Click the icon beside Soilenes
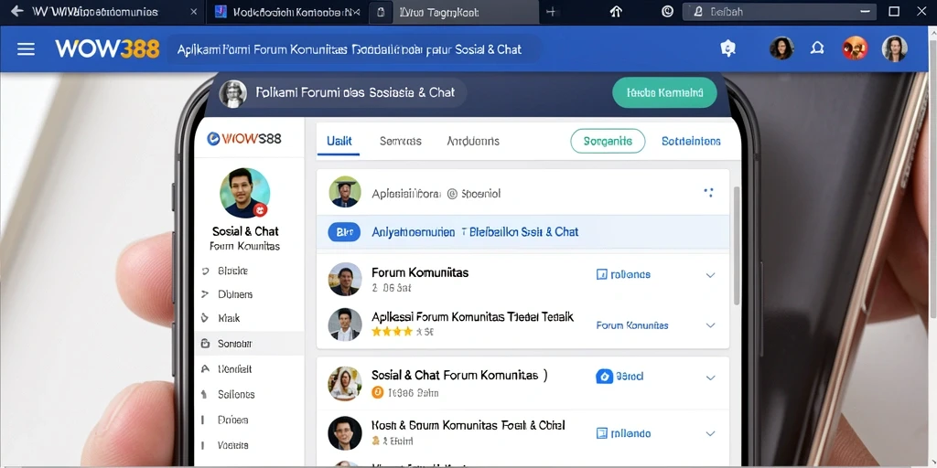The width and height of the screenshot is (937, 468). [x=204, y=395]
